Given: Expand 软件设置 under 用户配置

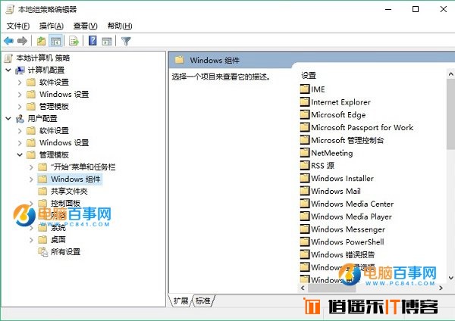Looking at the screenshot, I should [x=20, y=131].
